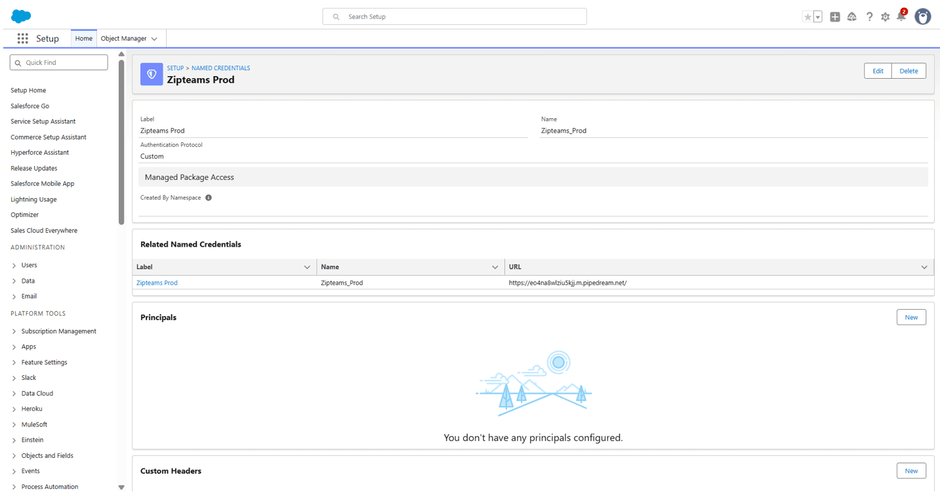Click the Delete button

click(x=909, y=71)
